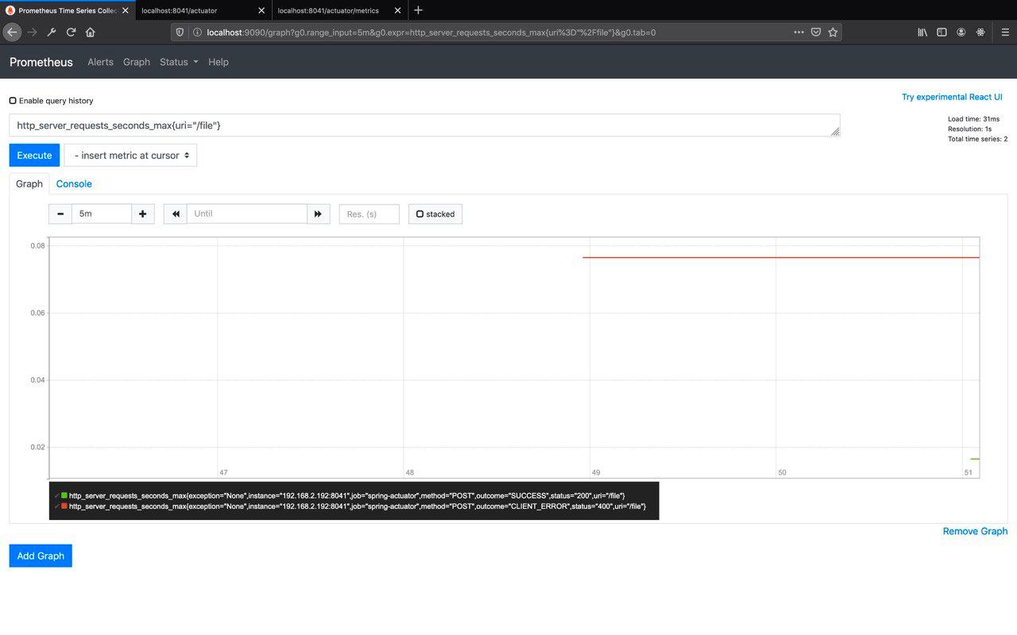
Task: Click the browser back arrow button
Action: pos(12,32)
